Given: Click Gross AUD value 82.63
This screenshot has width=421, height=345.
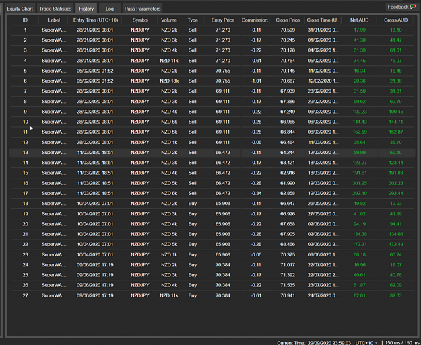Looking at the screenshot, I should (x=396, y=295).
